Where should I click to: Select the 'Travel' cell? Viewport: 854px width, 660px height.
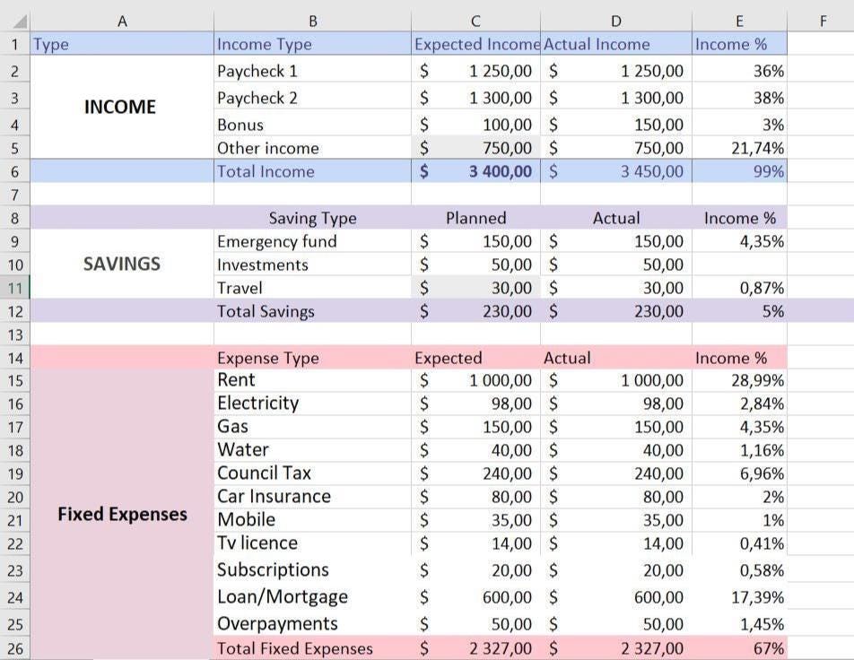coord(312,288)
